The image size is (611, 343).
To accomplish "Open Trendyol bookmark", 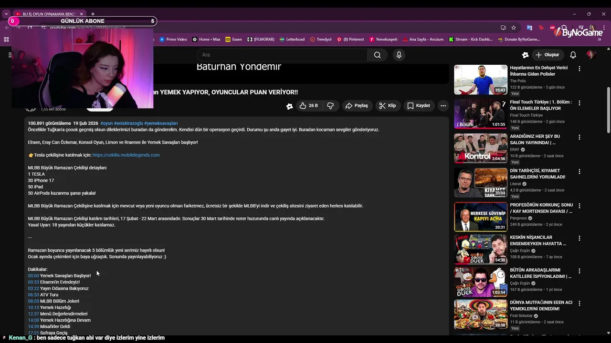I will point(320,40).
